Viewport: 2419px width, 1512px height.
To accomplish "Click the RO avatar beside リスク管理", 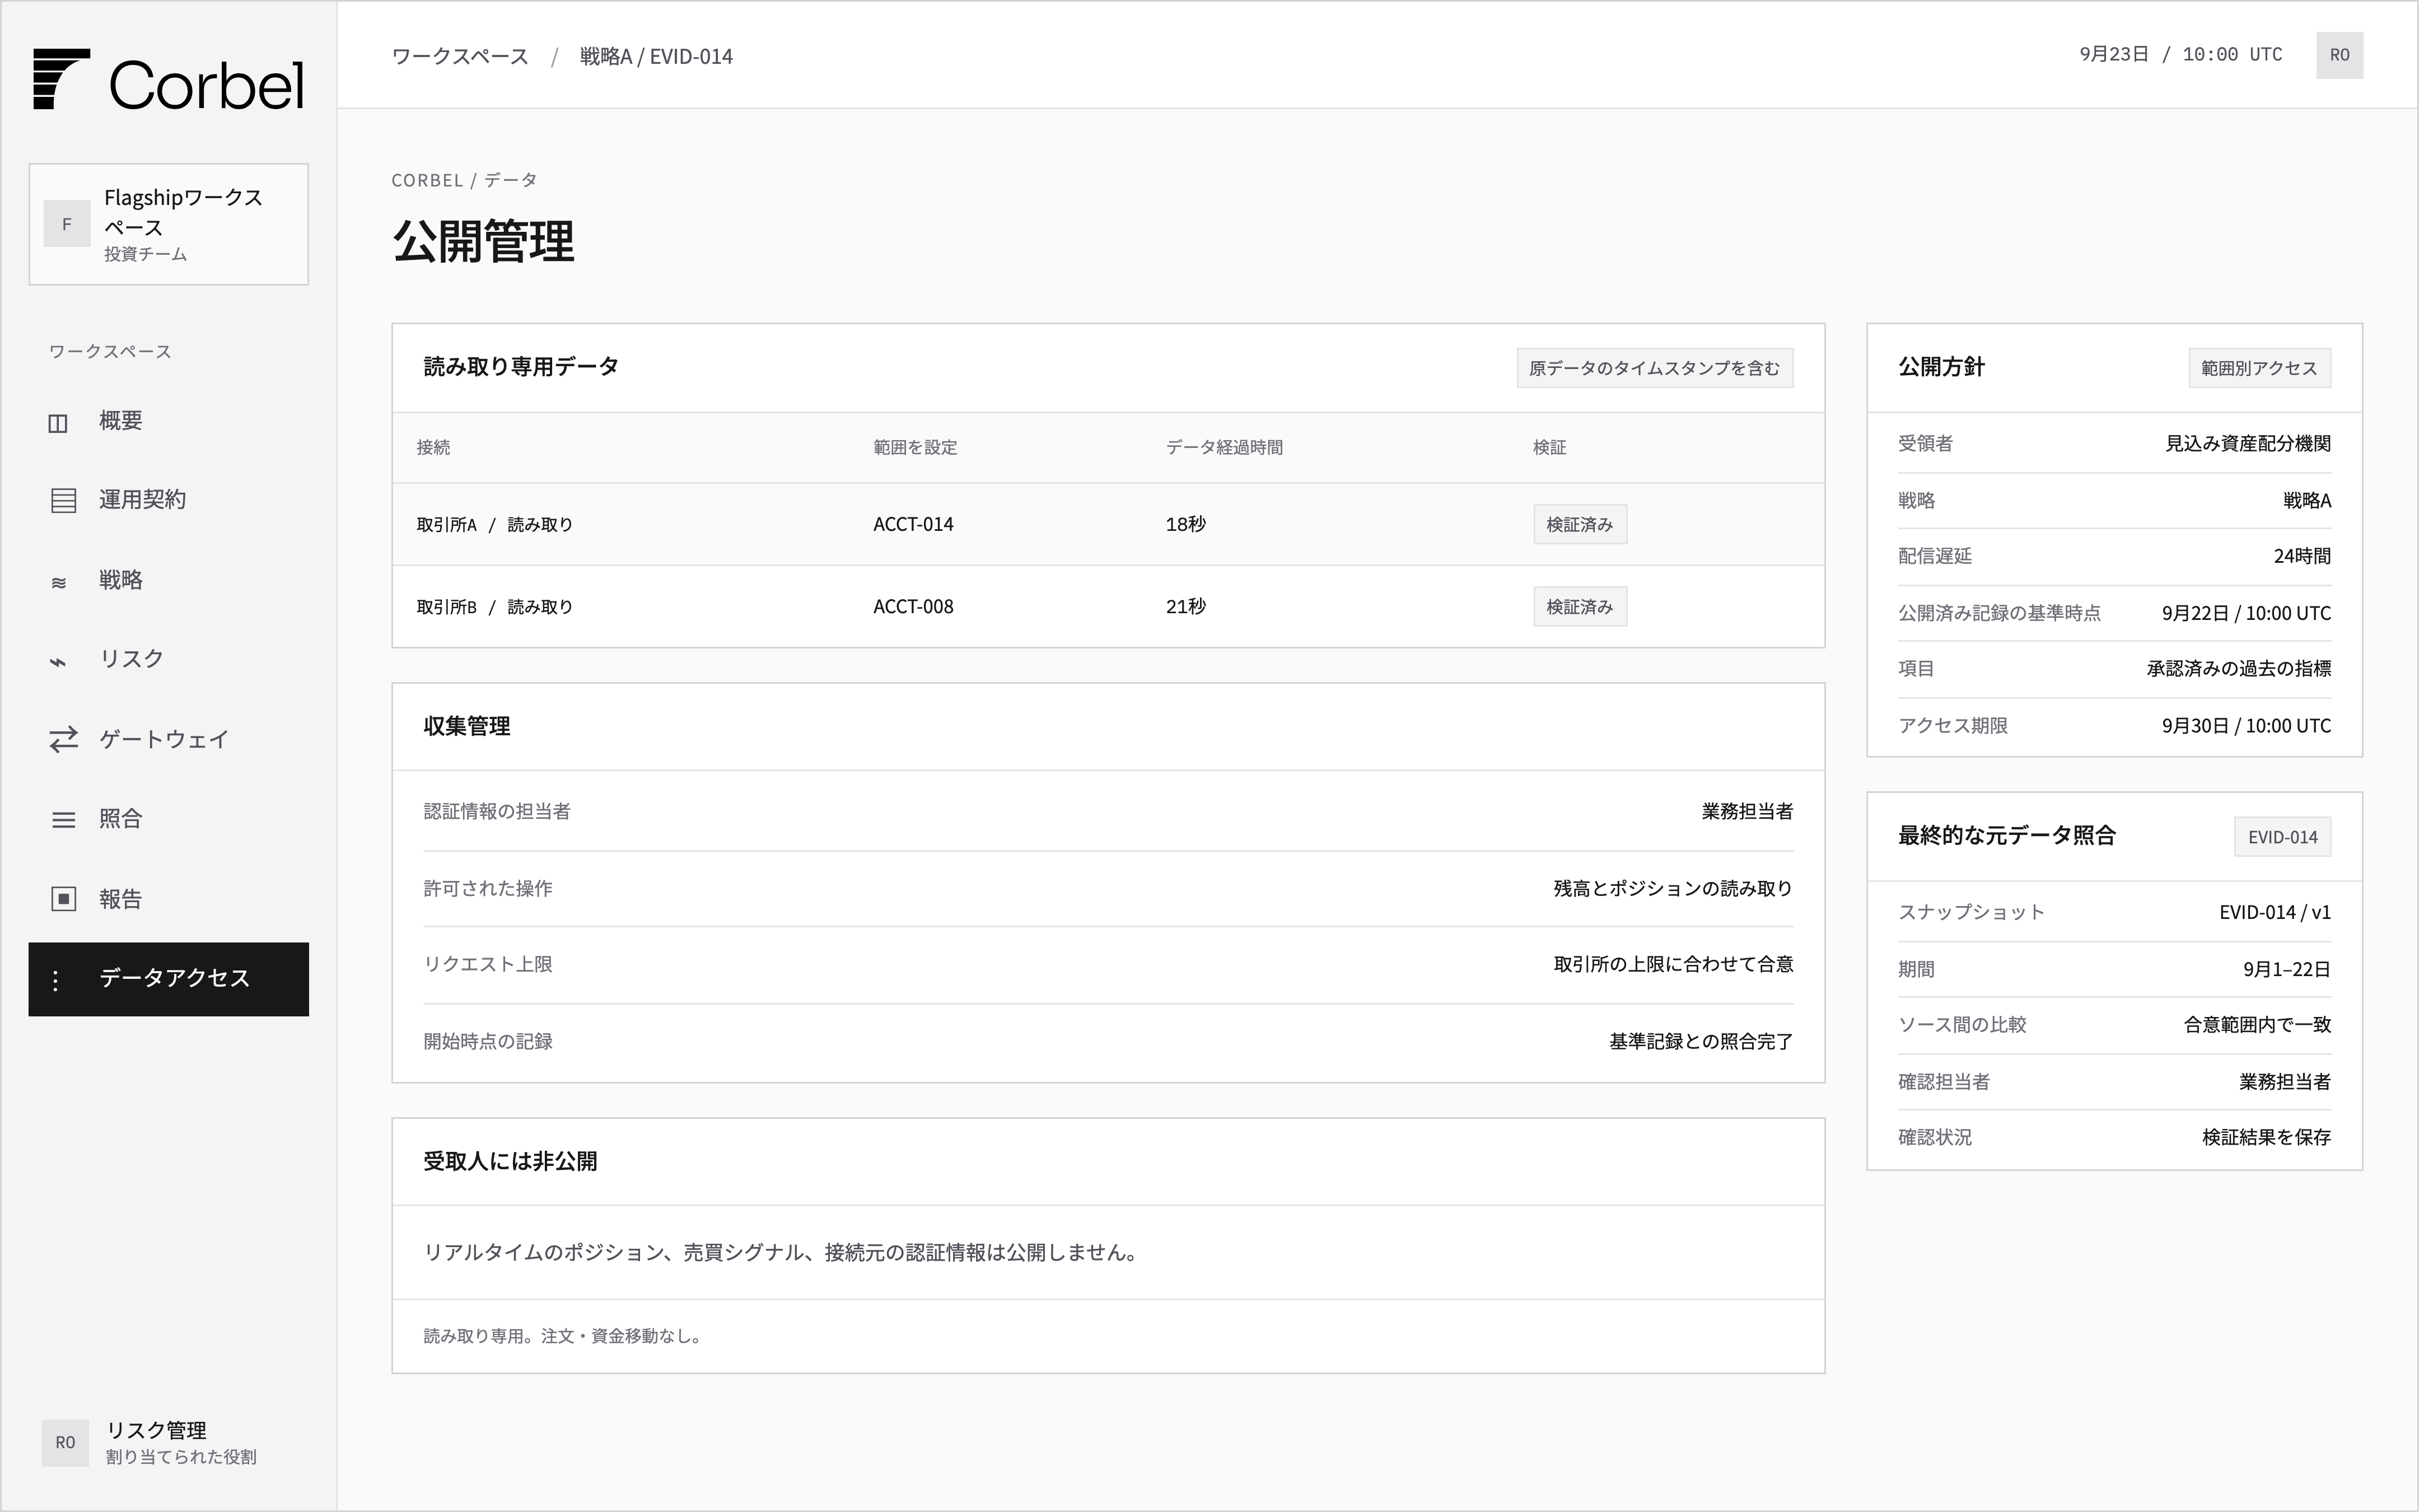I will (65, 1442).
